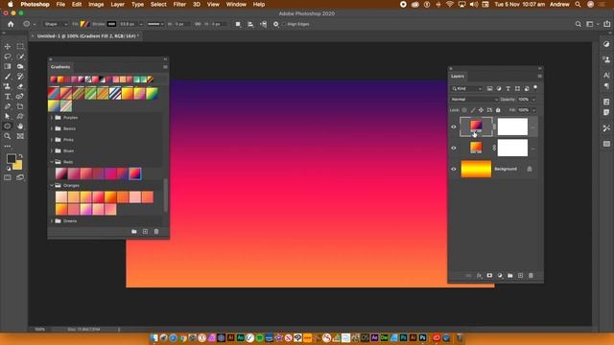614x345 pixels.
Task: Select the Gradients panel tab
Action: 60,67
